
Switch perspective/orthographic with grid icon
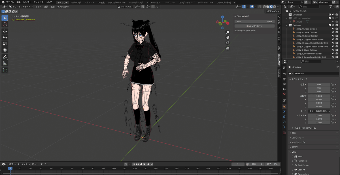[228, 48]
